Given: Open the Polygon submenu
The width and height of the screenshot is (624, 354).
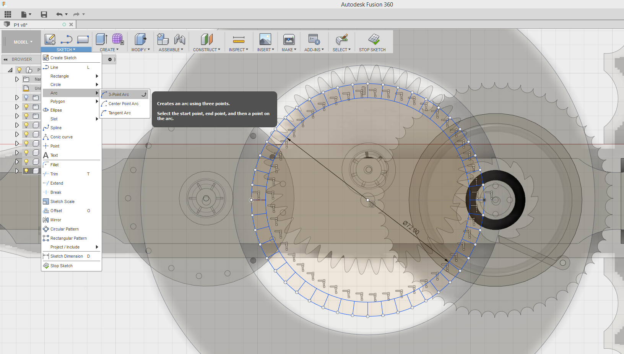Looking at the screenshot, I should [71, 101].
